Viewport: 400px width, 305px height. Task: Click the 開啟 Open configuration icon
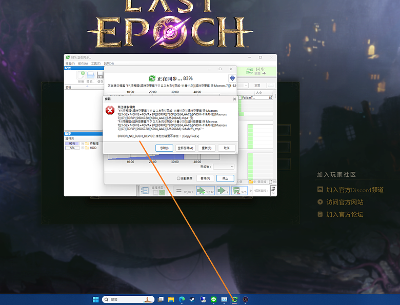[91, 77]
